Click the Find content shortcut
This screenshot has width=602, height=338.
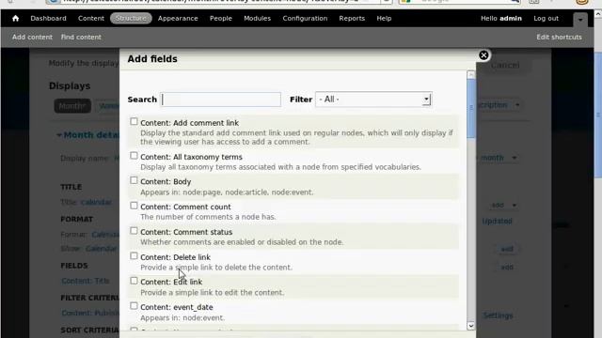[x=81, y=38]
